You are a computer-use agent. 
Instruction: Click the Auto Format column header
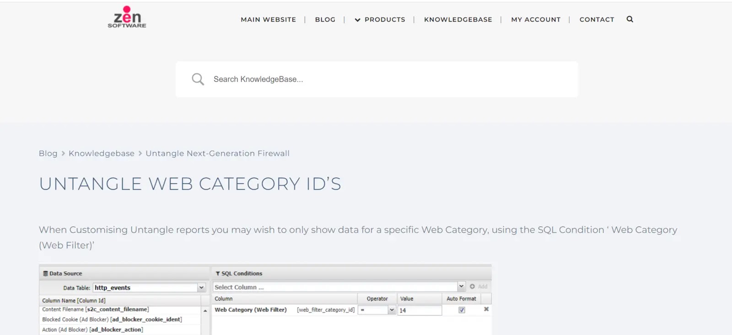461,298
